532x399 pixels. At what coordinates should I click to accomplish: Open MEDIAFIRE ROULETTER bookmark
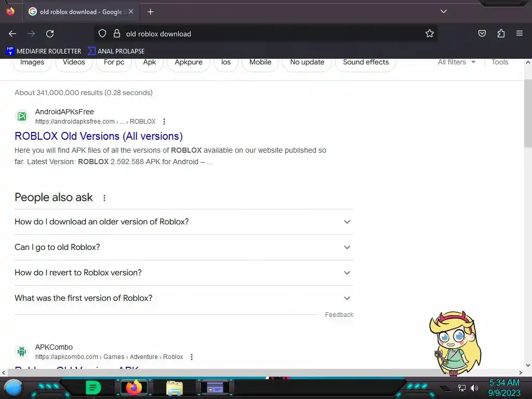click(44, 51)
